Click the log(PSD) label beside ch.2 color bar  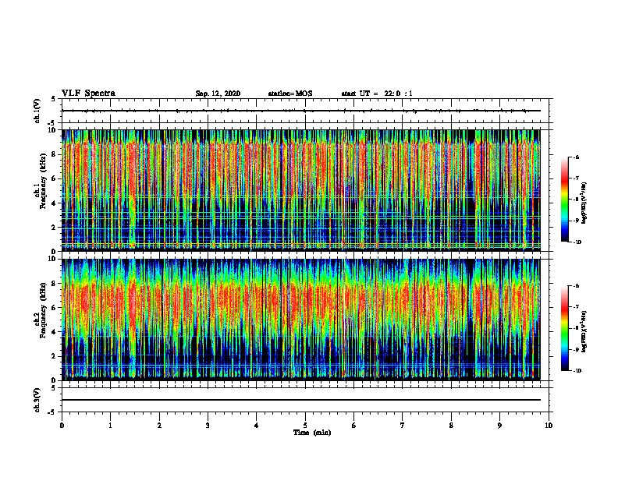point(584,332)
